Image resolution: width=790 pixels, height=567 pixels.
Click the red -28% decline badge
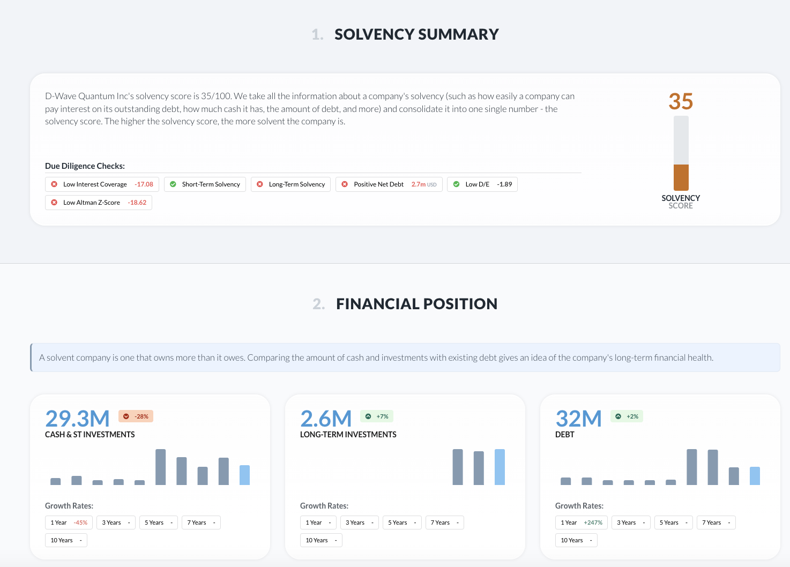pos(136,416)
